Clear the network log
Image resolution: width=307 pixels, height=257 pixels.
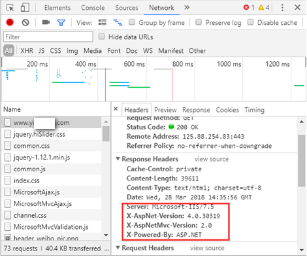[x=25, y=22]
